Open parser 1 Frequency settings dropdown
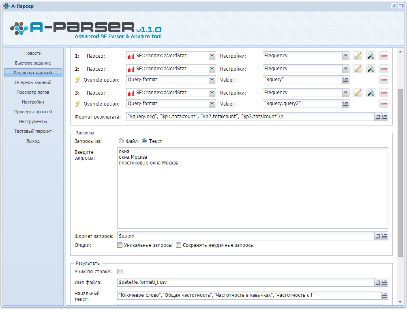 [345, 56]
